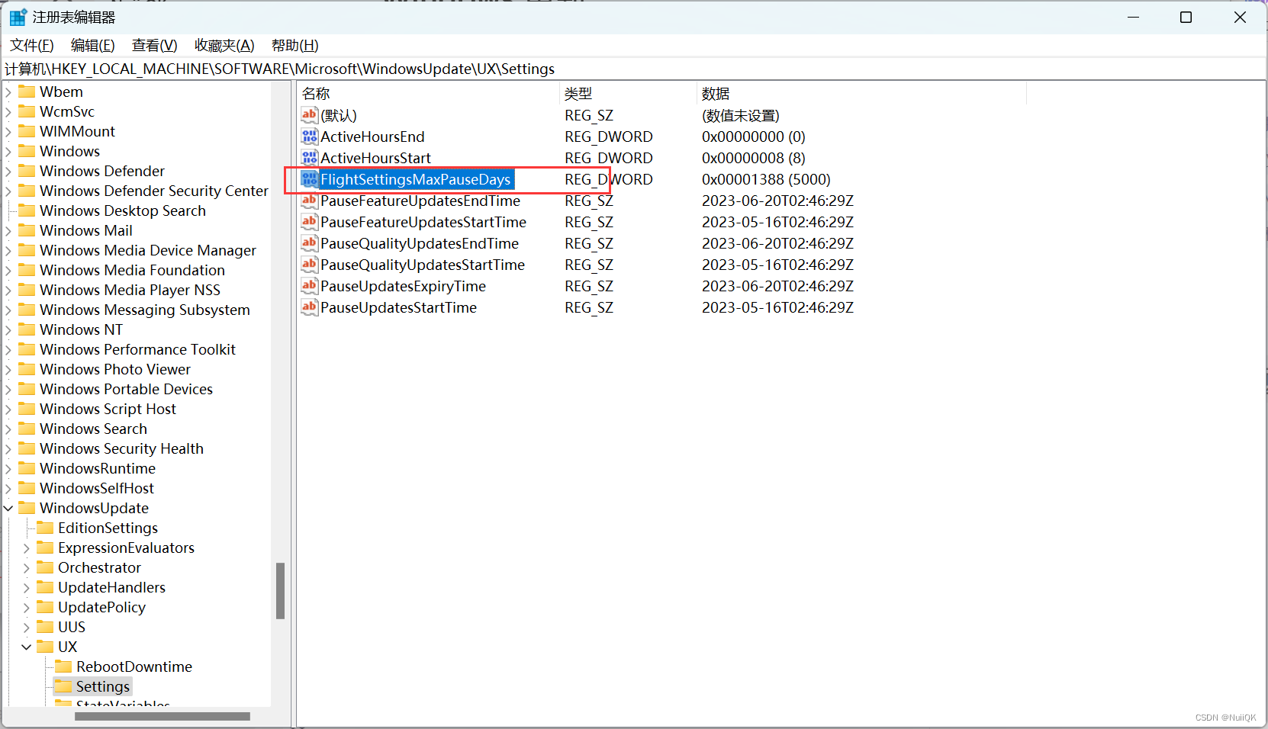
Task: Click the Windows Defender folder icon
Action: click(x=27, y=171)
